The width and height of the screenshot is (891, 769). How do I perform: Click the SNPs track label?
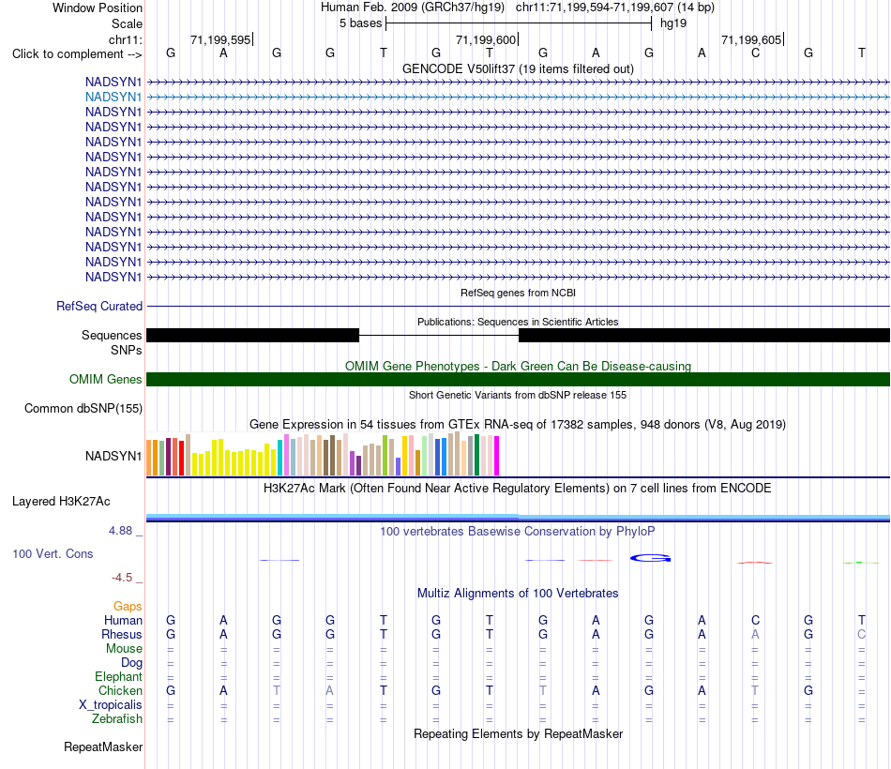[x=127, y=350]
